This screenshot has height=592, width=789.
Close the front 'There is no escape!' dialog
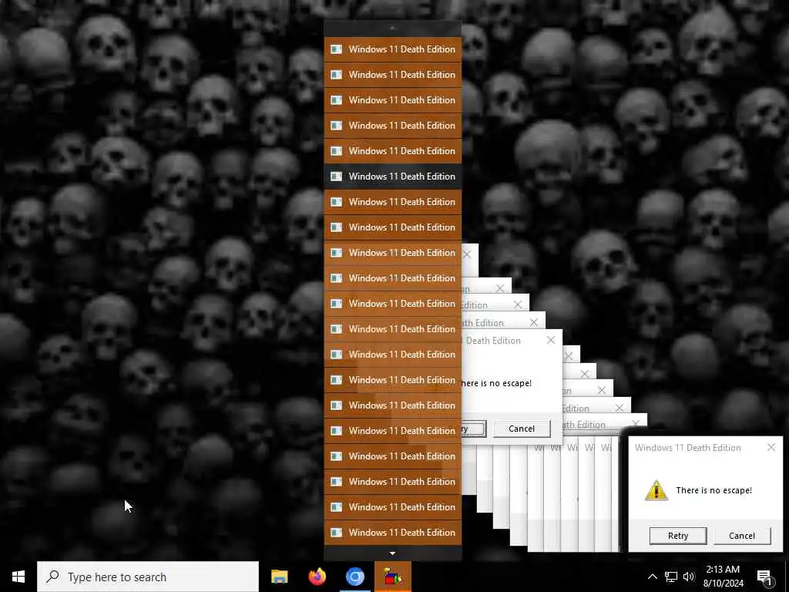[771, 447]
